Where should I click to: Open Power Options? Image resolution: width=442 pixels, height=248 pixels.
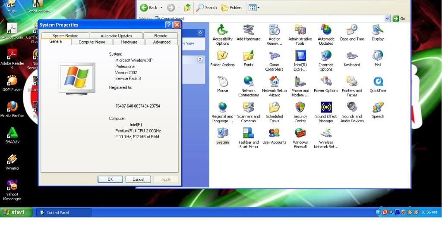pyautogui.click(x=326, y=85)
